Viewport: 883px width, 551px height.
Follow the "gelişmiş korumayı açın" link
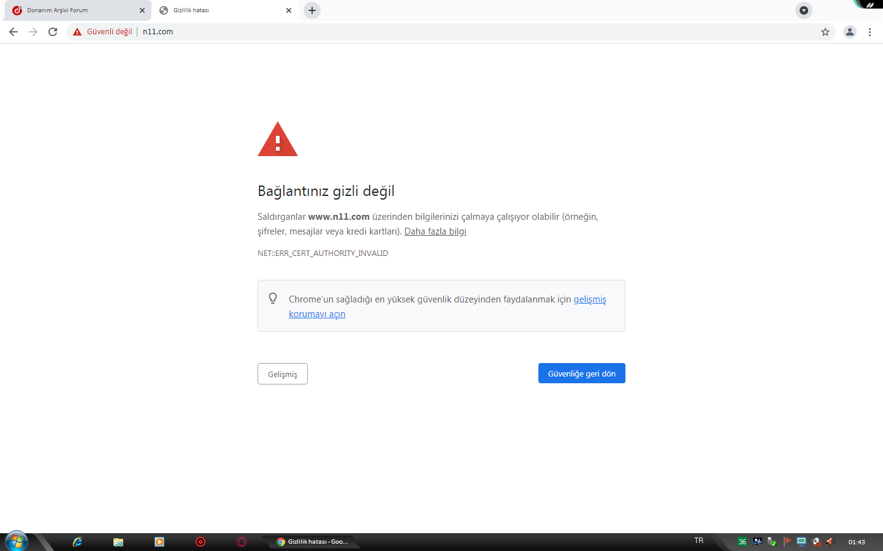tap(448, 307)
